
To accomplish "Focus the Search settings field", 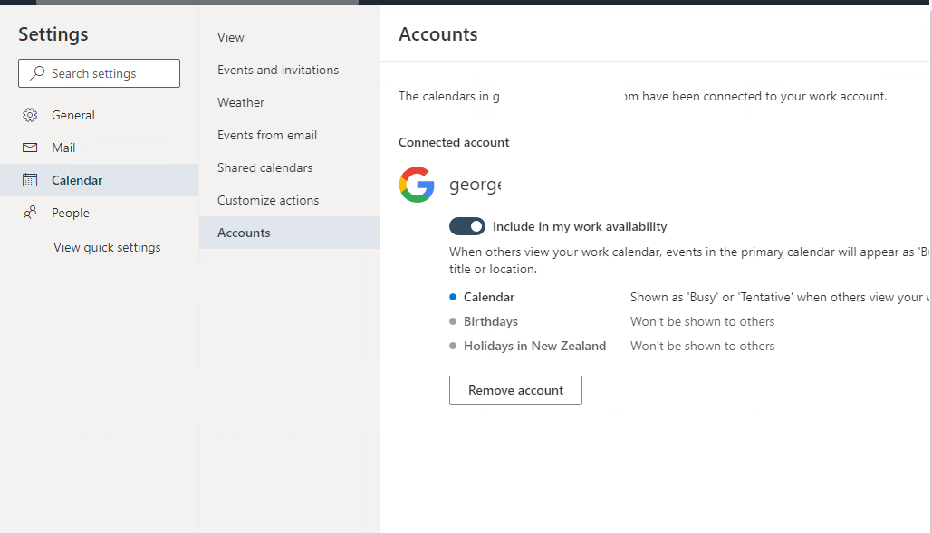I will pos(100,73).
